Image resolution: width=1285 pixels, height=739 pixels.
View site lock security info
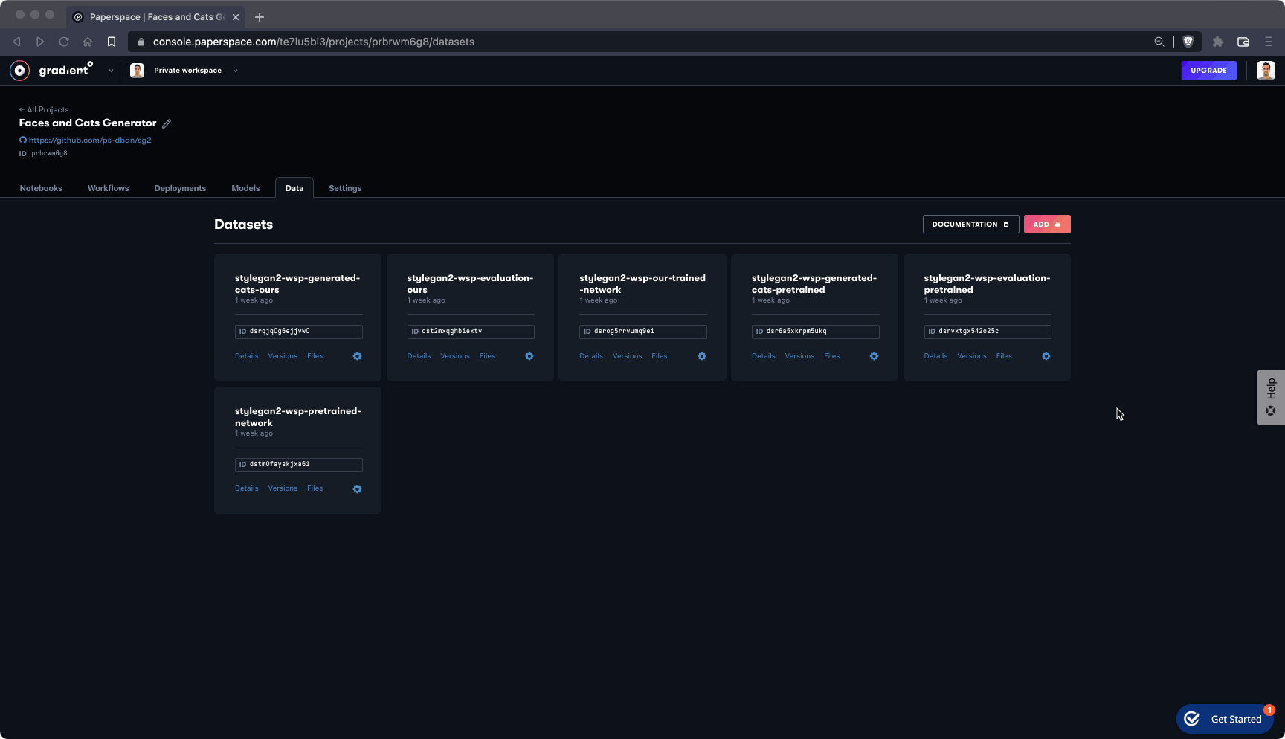point(141,42)
